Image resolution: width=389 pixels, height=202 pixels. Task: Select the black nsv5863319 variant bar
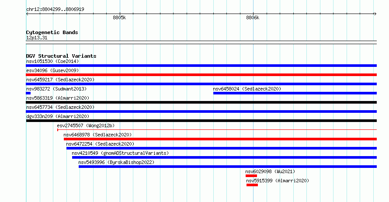201,102
